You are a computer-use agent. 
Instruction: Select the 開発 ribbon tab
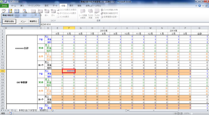point(79,6)
